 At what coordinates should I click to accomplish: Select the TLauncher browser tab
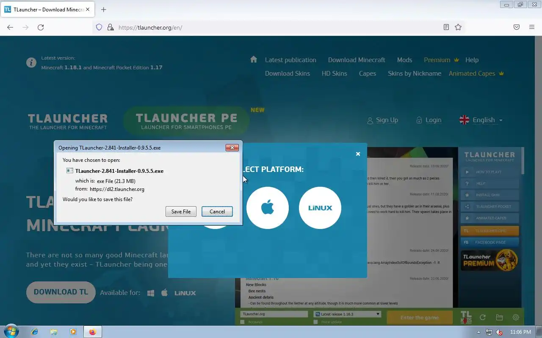point(47,10)
